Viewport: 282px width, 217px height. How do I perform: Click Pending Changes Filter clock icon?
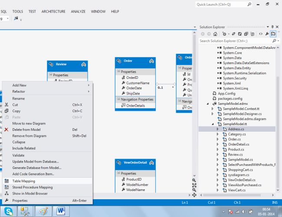[224, 34]
